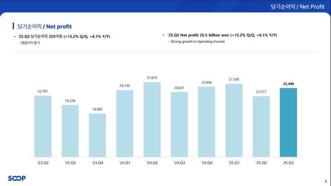Click the '24.Q3 axis label
331x186 pixels.
pos(179,163)
